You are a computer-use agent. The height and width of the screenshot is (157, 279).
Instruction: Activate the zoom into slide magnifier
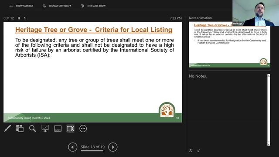32,129
